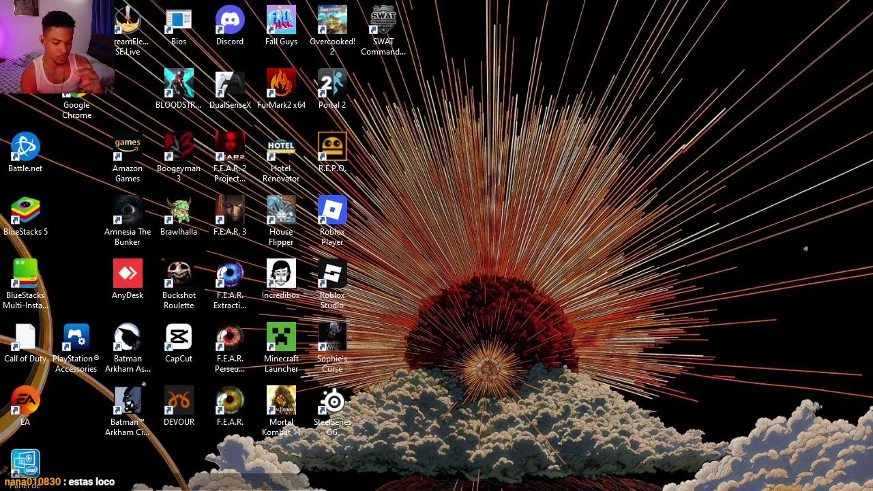
Task: Launch the Minecraft Launcher shortcut
Action: point(281,348)
